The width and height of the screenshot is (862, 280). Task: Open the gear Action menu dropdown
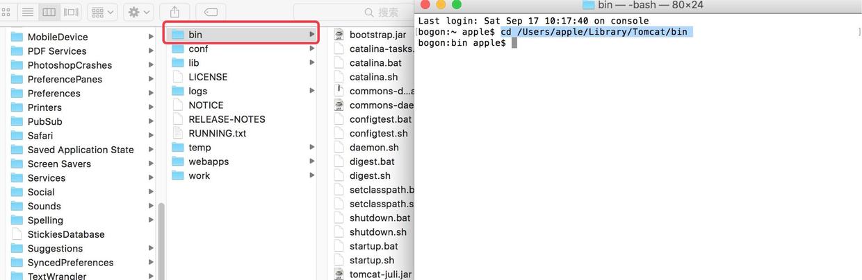139,12
